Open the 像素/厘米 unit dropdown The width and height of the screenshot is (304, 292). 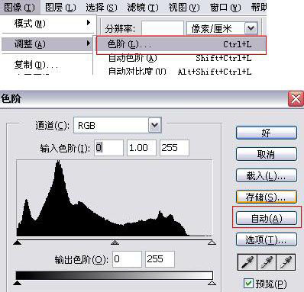[251, 28]
